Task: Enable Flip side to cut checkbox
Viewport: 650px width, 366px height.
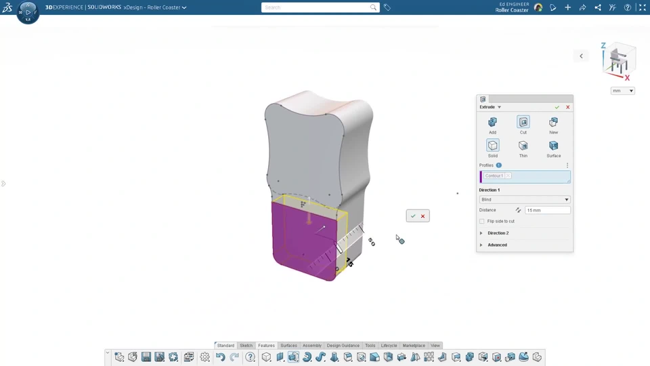Action: (x=481, y=221)
